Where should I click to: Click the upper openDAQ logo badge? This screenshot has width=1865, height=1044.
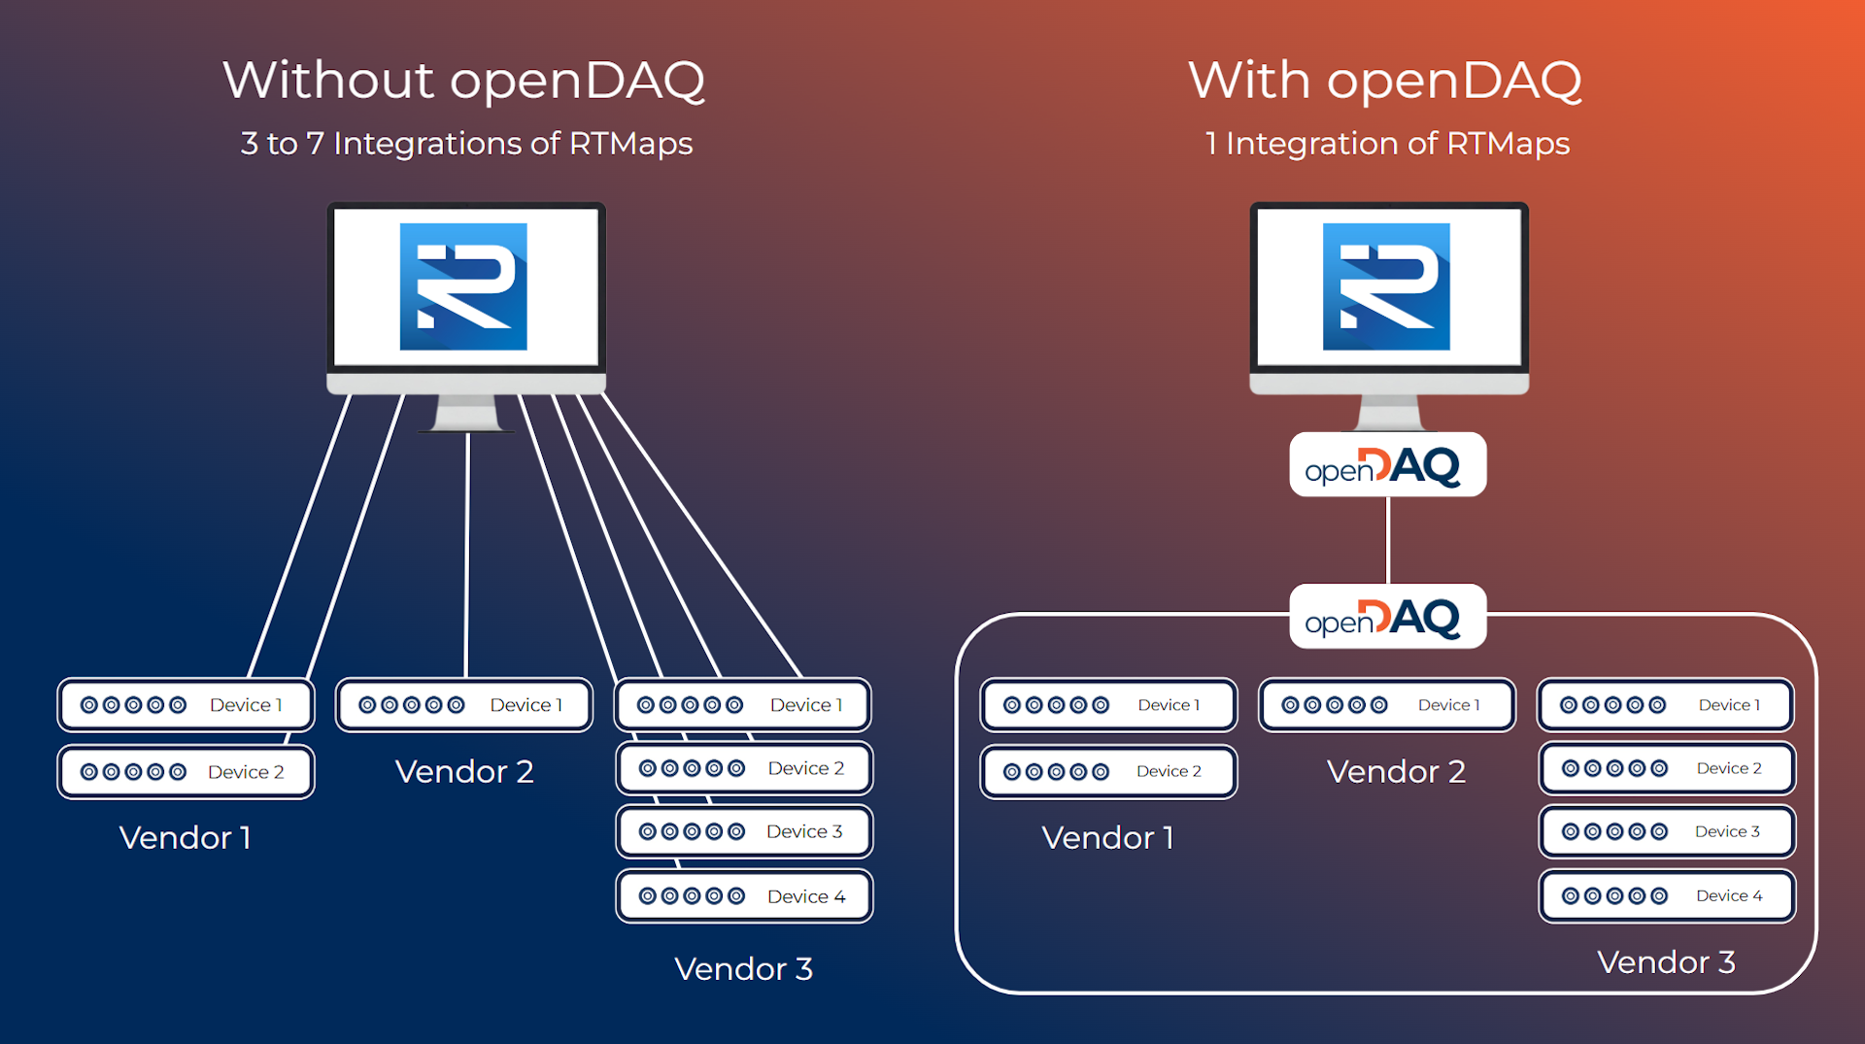point(1387,465)
